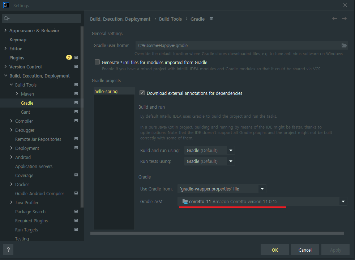Expand Appearance & Behavior section

(5, 30)
